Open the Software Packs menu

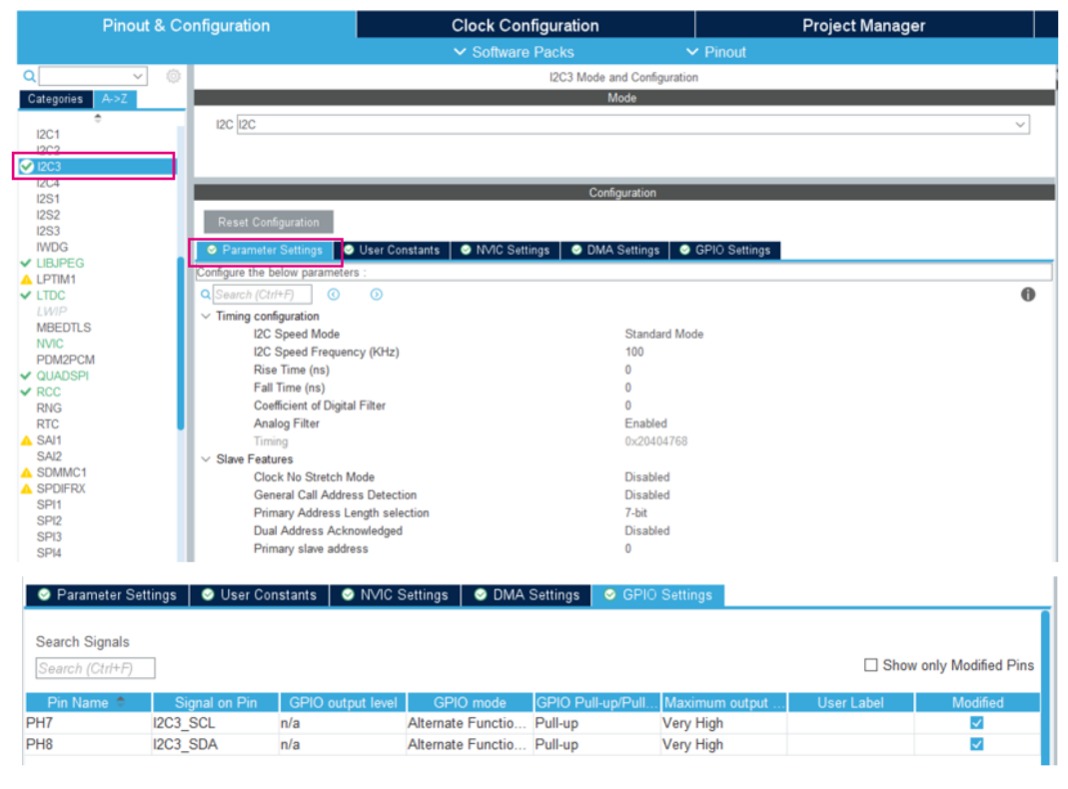point(515,52)
